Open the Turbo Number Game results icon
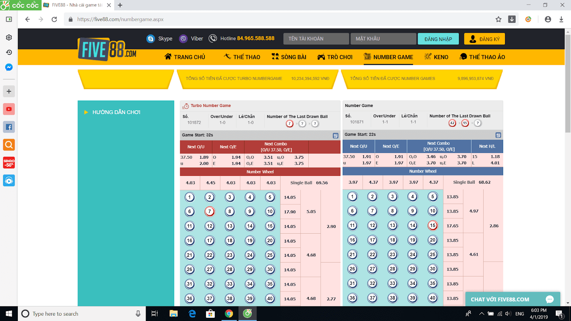Screen dimensions: 571x321 point(335,136)
